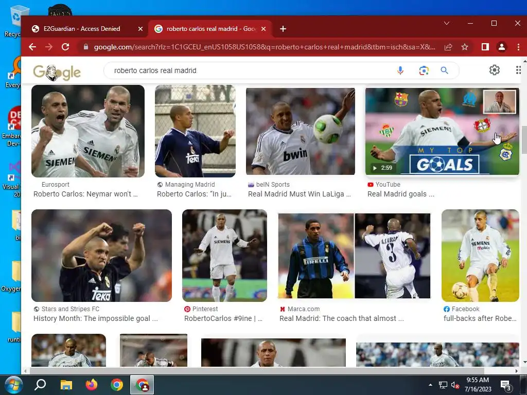Click the YouTube source label
The image size is (527, 395).
click(x=388, y=185)
